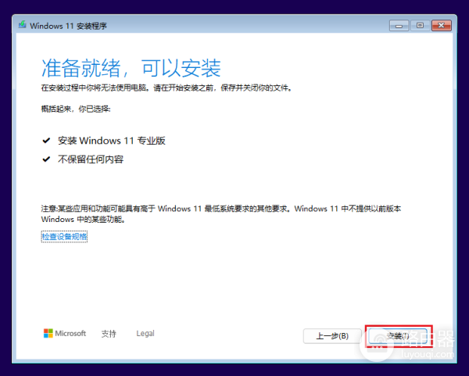
Task: Click checkmark beside 安装 Windows 11 专业版
Action: pos(46,140)
